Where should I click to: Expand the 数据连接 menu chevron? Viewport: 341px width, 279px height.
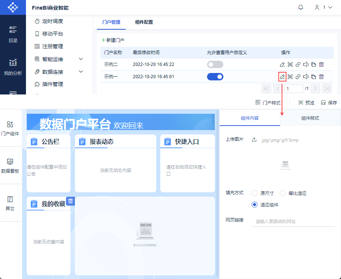click(81, 72)
